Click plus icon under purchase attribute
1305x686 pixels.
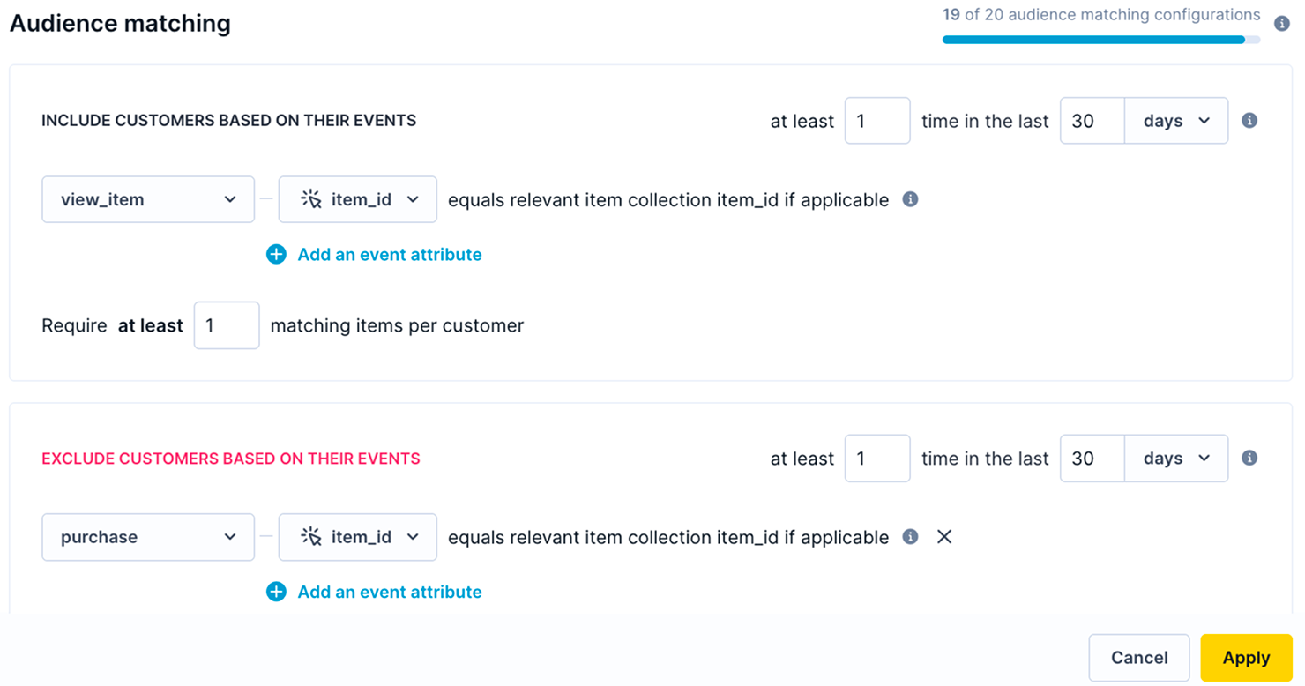276,592
